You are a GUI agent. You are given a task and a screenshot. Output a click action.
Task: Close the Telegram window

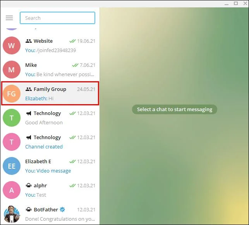click(x=246, y=3)
